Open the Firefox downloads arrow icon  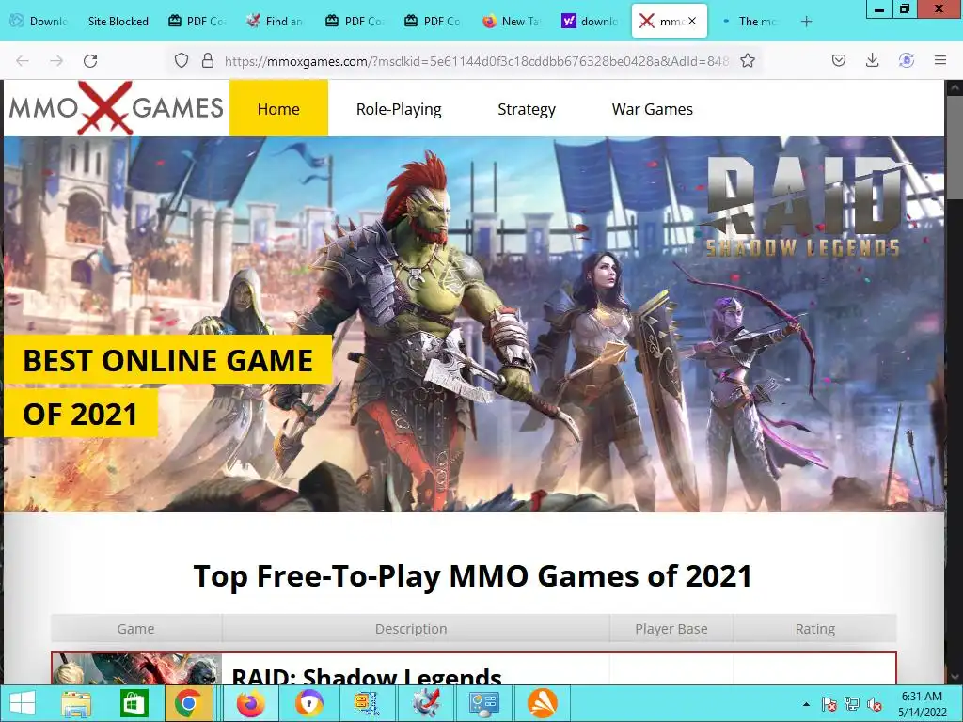click(x=872, y=60)
